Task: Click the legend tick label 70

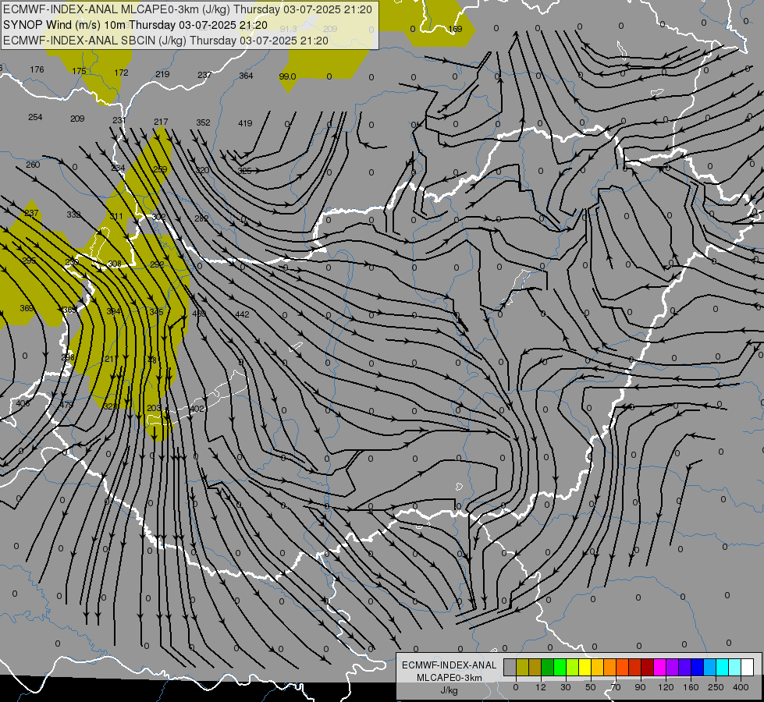Action: point(616,687)
